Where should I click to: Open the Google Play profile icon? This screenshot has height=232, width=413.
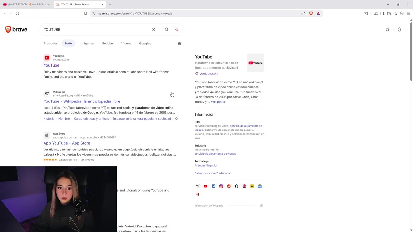tap(260, 186)
